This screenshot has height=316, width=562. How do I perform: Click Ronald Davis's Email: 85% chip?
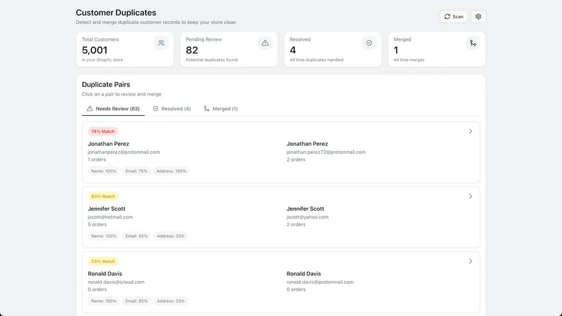click(136, 301)
